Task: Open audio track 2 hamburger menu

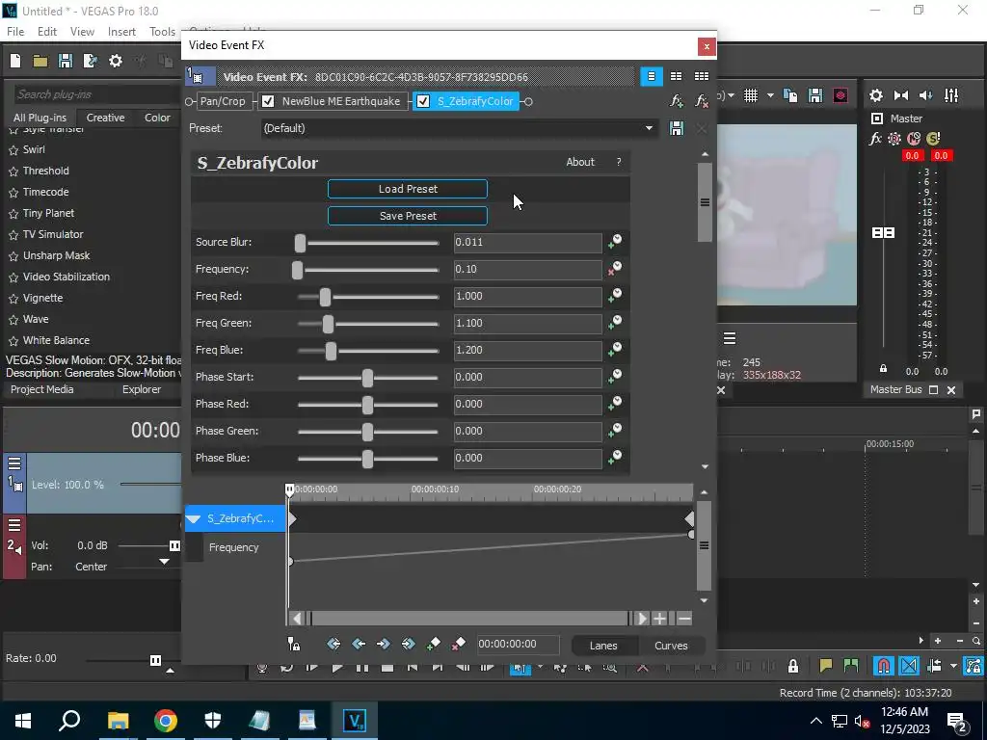Action: click(x=14, y=525)
